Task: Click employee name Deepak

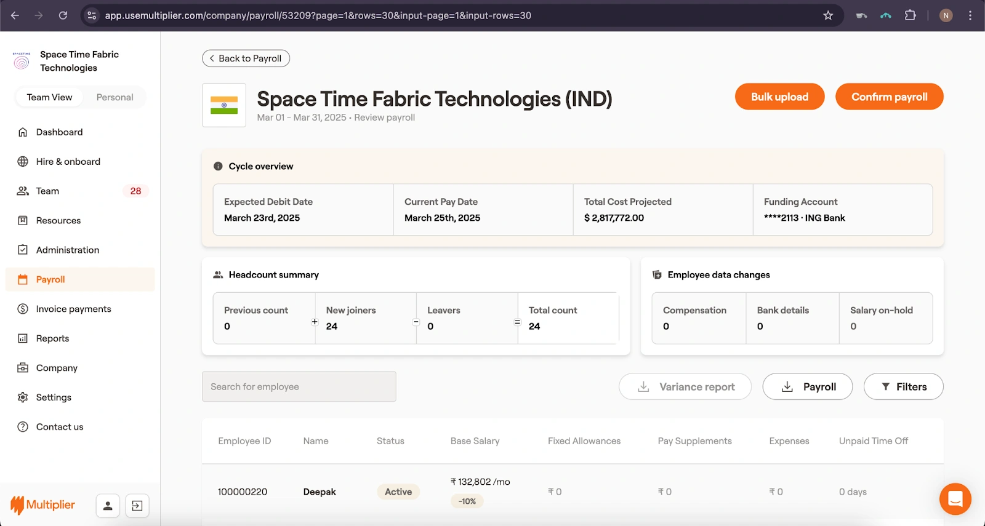Action: pos(320,492)
